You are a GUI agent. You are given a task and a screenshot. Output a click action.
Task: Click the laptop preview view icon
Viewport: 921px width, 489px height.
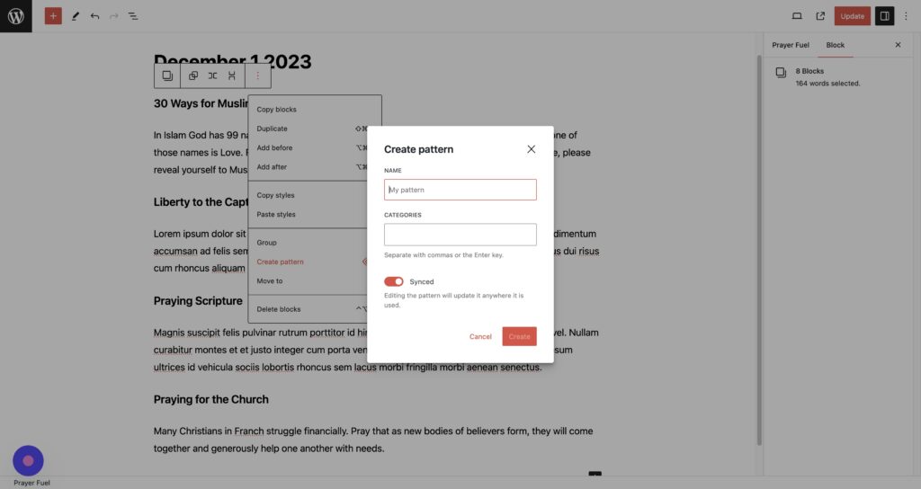797,16
